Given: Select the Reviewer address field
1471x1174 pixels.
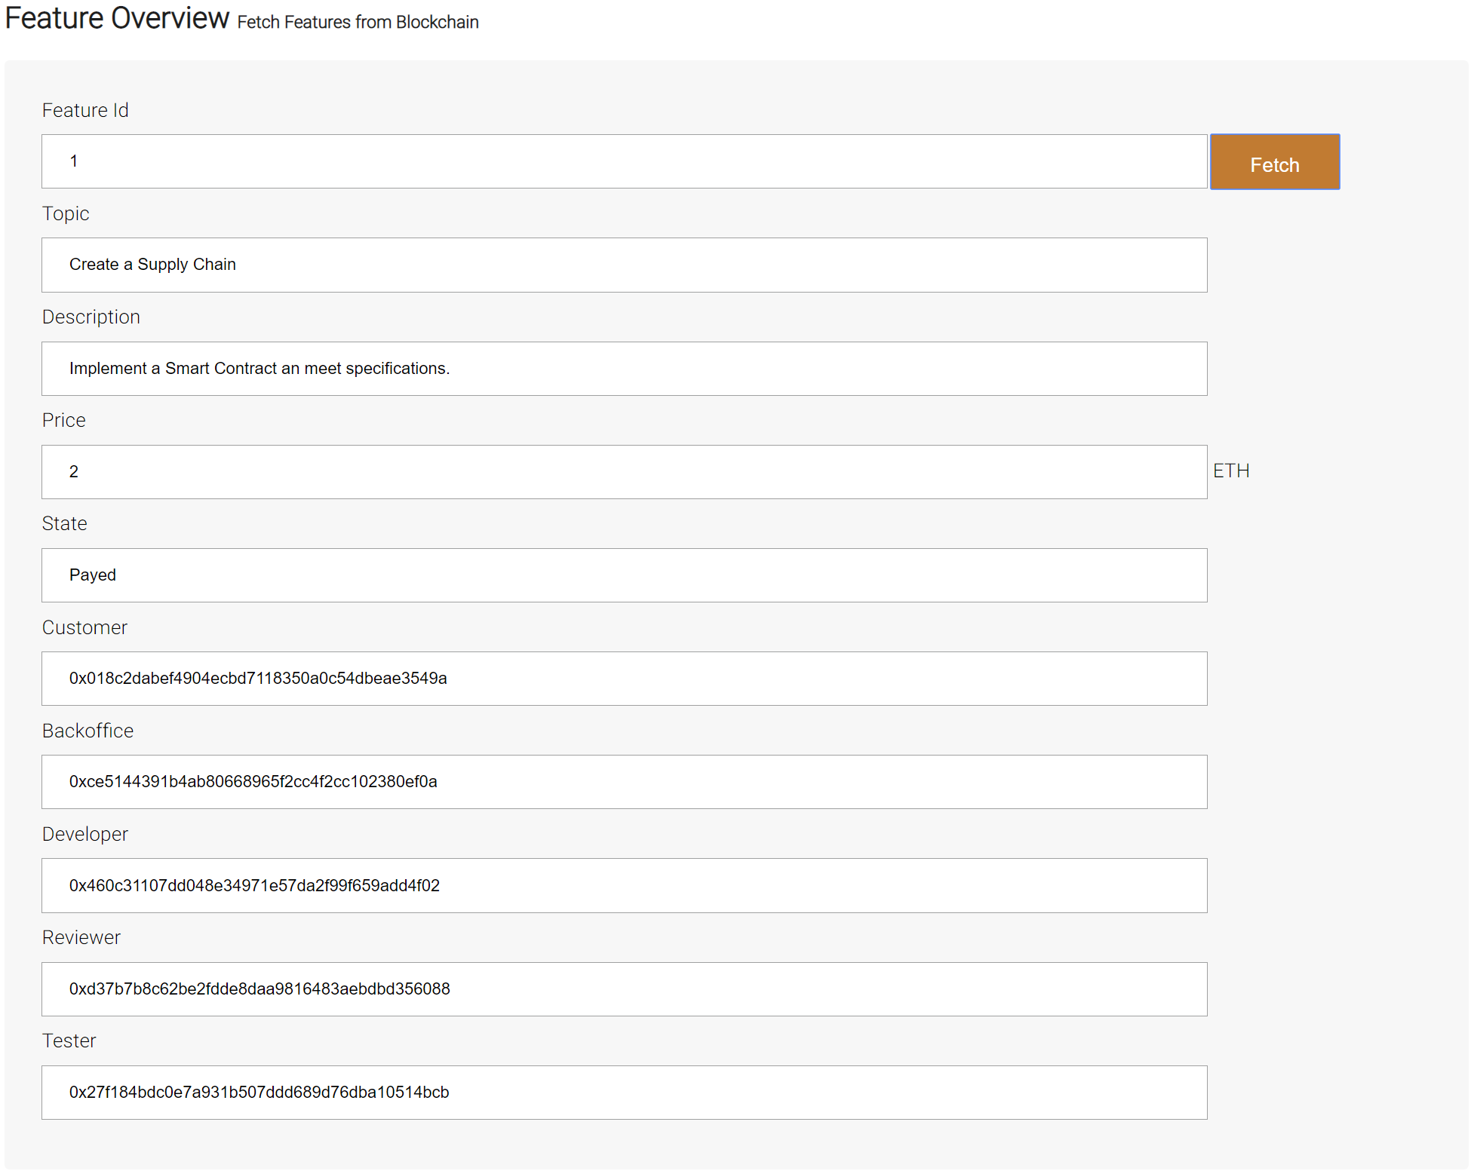Looking at the screenshot, I should [x=624, y=989].
